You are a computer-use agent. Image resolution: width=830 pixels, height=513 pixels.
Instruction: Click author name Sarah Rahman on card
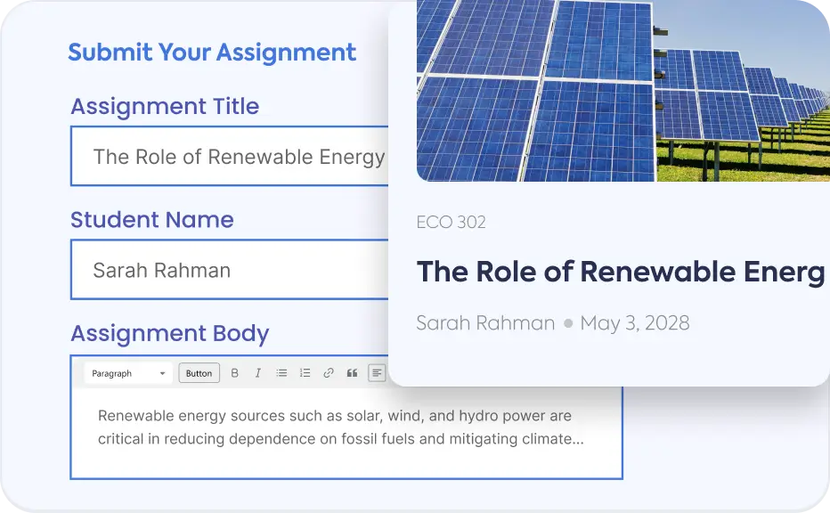pyautogui.click(x=485, y=322)
